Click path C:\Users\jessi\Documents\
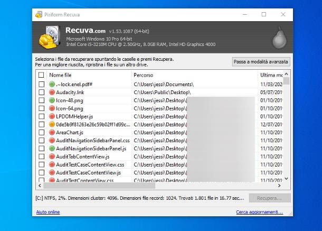The width and height of the screenshot is (322, 231). point(164,85)
